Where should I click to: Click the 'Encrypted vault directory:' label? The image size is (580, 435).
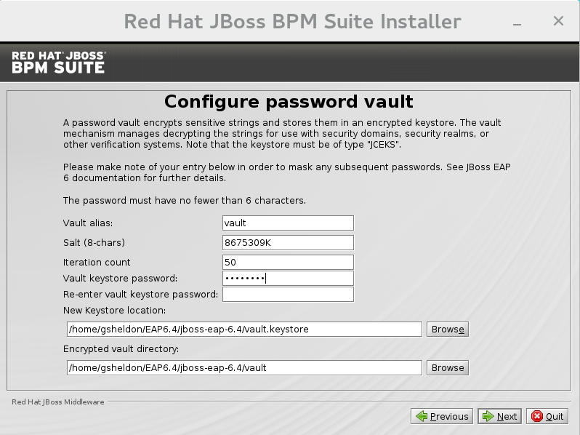tap(121, 348)
